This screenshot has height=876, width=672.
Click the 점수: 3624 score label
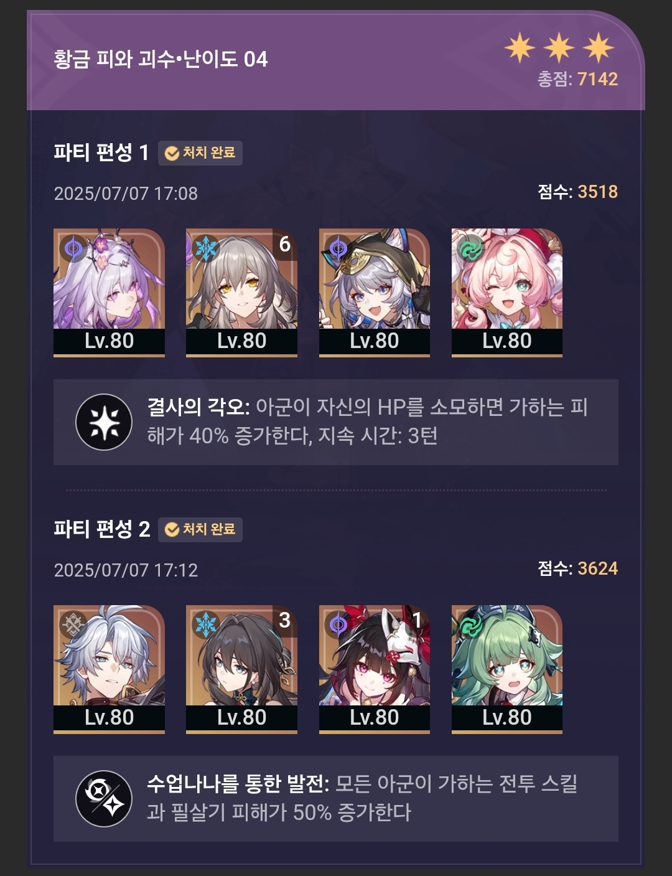coord(577,568)
